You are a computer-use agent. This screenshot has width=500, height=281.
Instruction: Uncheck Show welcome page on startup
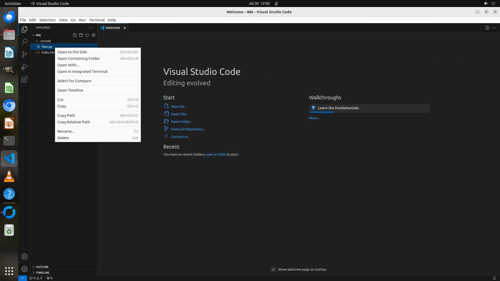point(273,270)
